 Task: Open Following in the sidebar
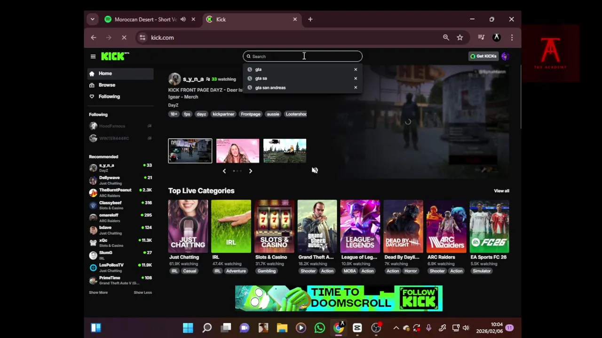120,96
